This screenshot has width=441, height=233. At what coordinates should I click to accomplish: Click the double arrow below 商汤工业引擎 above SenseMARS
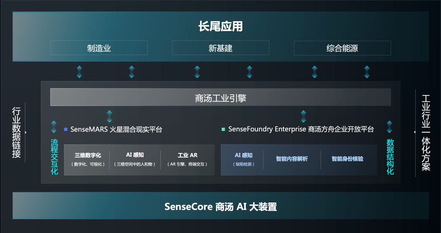coord(109,116)
